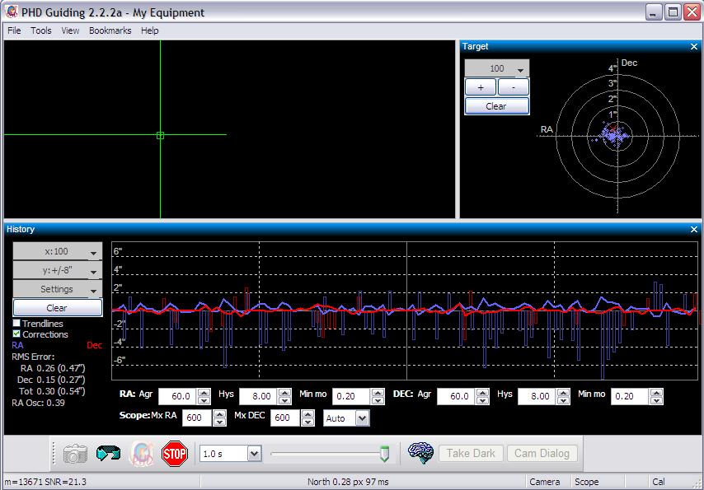This screenshot has height=490, width=704.
Task: Click the RA Hys value field
Action: tap(259, 396)
